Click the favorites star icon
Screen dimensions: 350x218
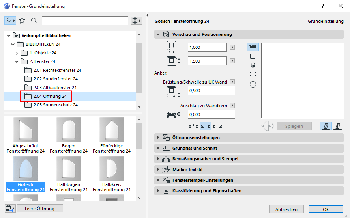tap(22, 20)
